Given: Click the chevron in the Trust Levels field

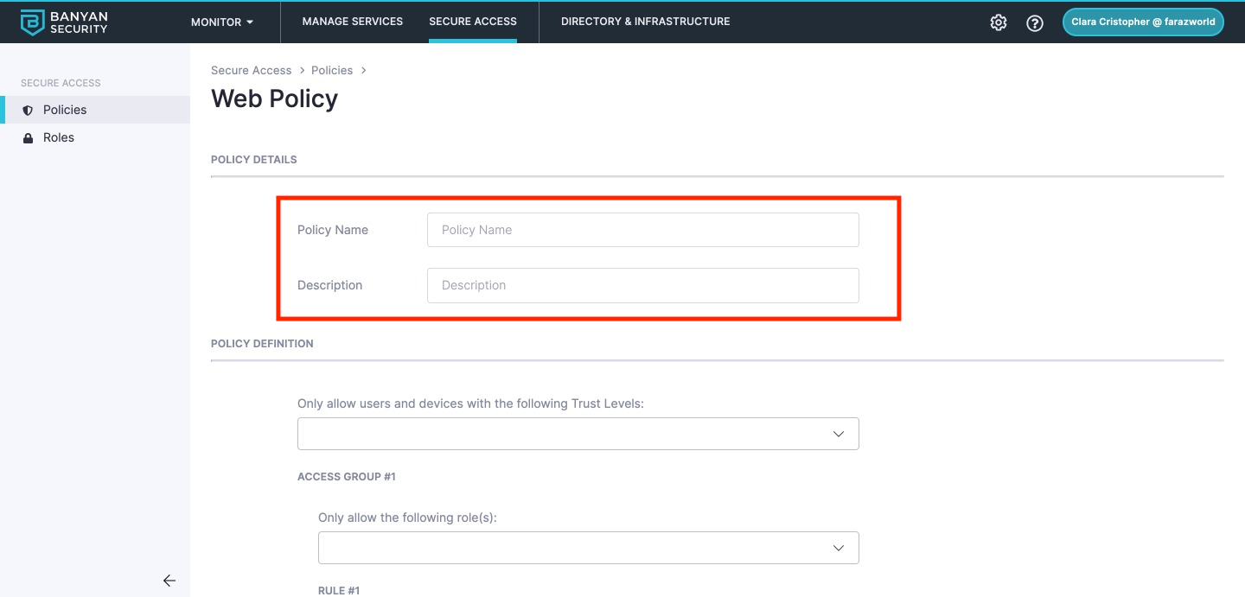Looking at the screenshot, I should [x=838, y=434].
